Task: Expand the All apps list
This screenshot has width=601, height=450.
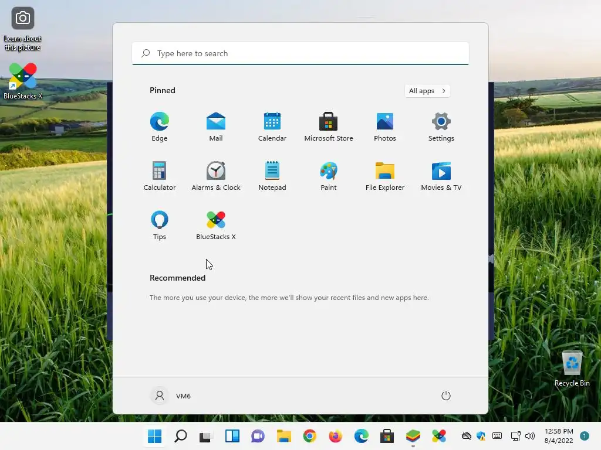Action: 427,91
